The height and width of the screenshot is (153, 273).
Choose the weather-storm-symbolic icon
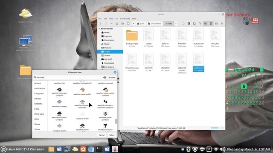(x=82, y=126)
